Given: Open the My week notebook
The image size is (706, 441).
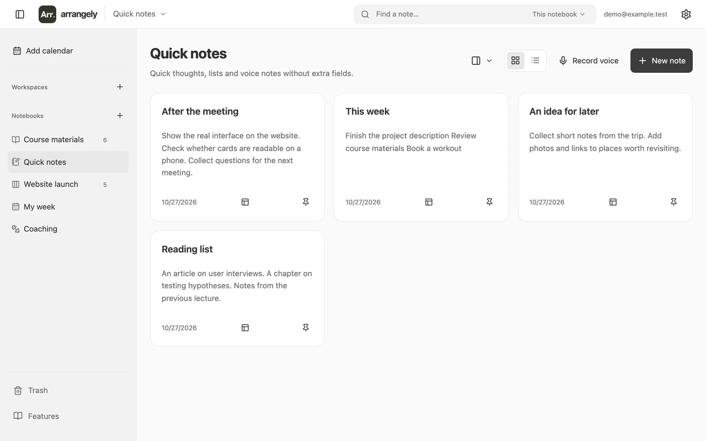Looking at the screenshot, I should pyautogui.click(x=68, y=207).
